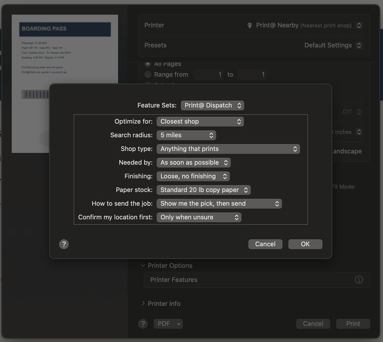
Task: Open the Feature Sets dropdown
Action: click(212, 106)
